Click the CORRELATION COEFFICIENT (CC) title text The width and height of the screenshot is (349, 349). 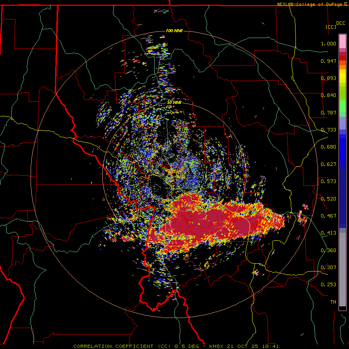coord(122,346)
